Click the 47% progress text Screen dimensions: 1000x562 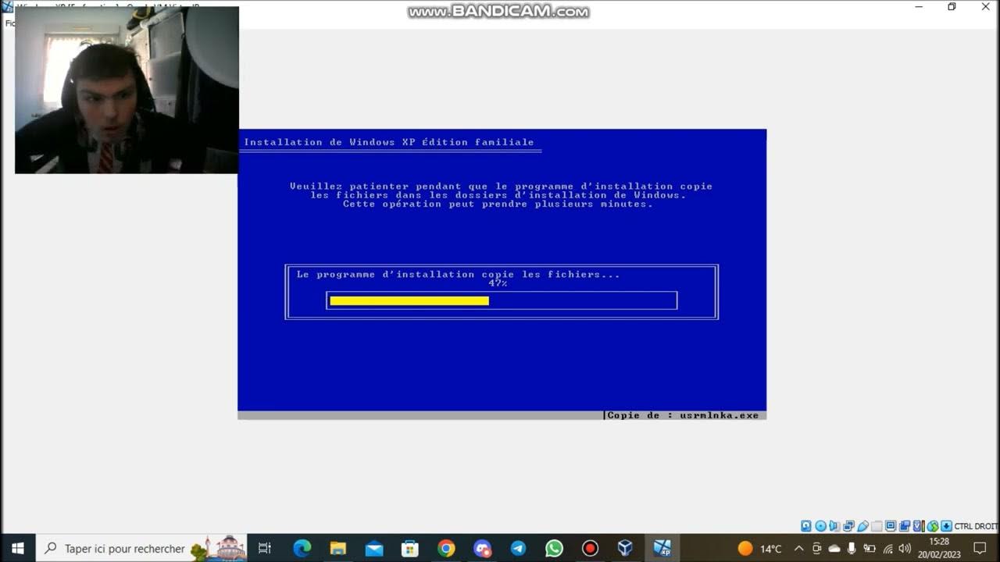click(x=498, y=283)
